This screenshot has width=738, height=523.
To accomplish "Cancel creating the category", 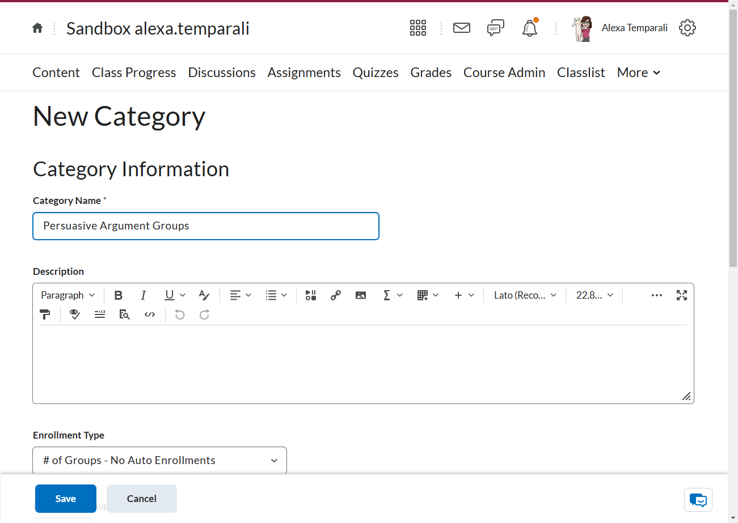I will coord(142,499).
